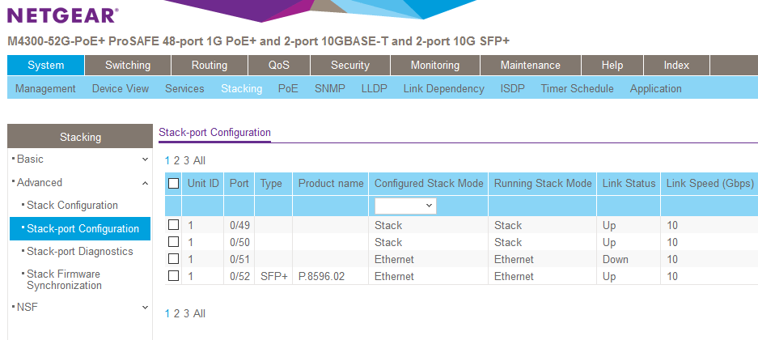
Task: Click unit page 1 link below table
Action: coord(167,313)
